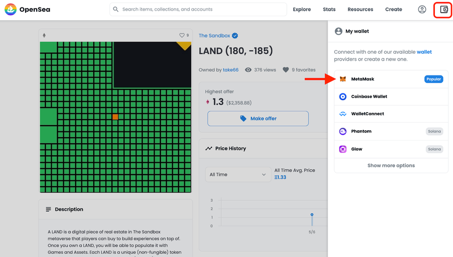Screen dimensions: 453x257
Task: Open owner take66 profile link
Action: click(231, 70)
